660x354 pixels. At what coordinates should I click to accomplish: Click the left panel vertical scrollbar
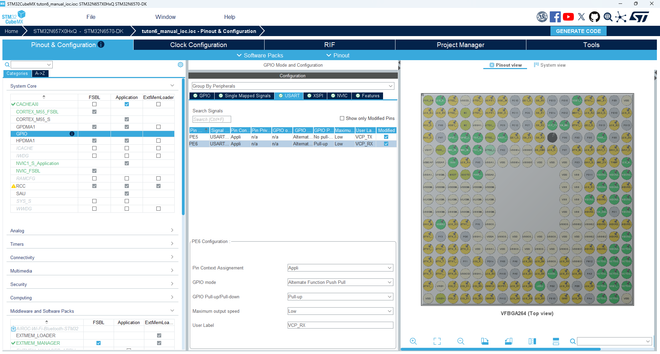(x=183, y=146)
